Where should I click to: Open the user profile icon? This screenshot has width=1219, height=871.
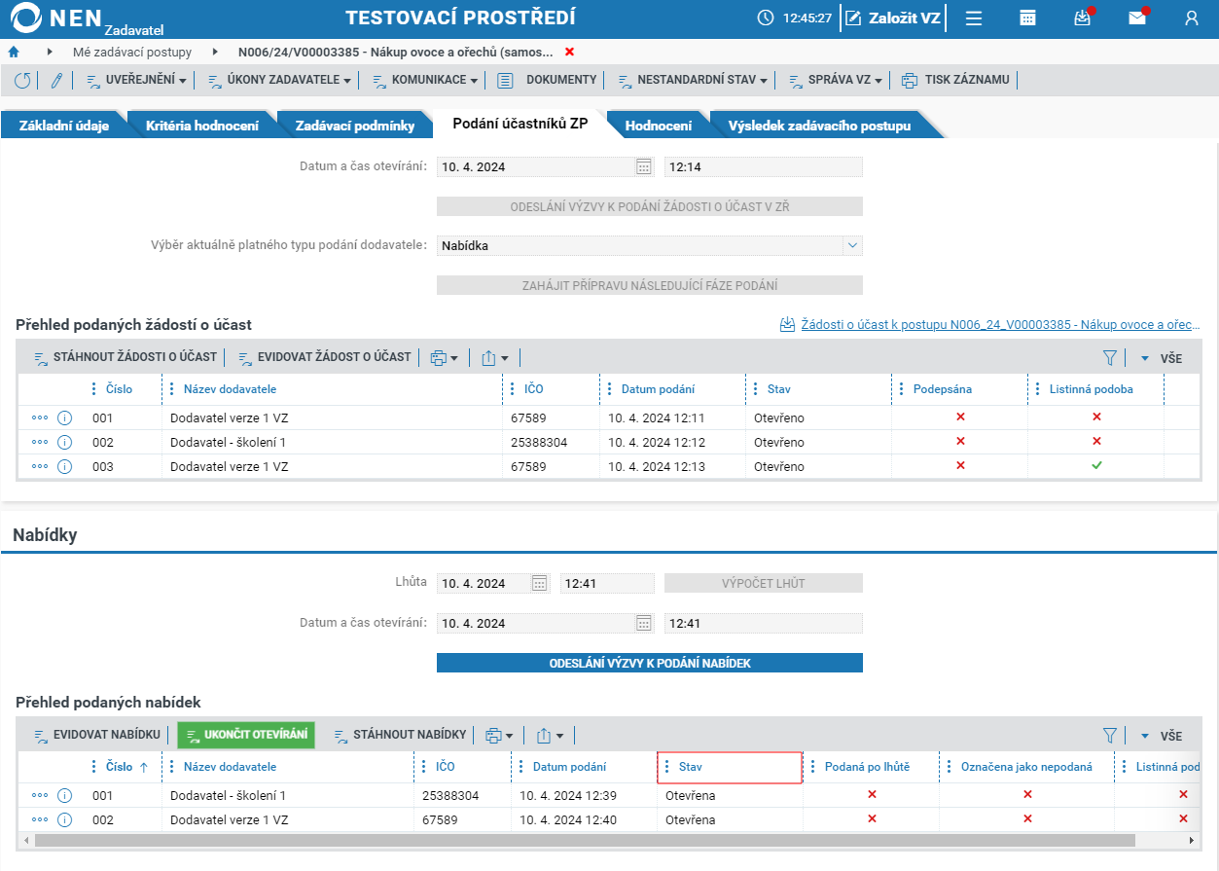pos(1191,18)
